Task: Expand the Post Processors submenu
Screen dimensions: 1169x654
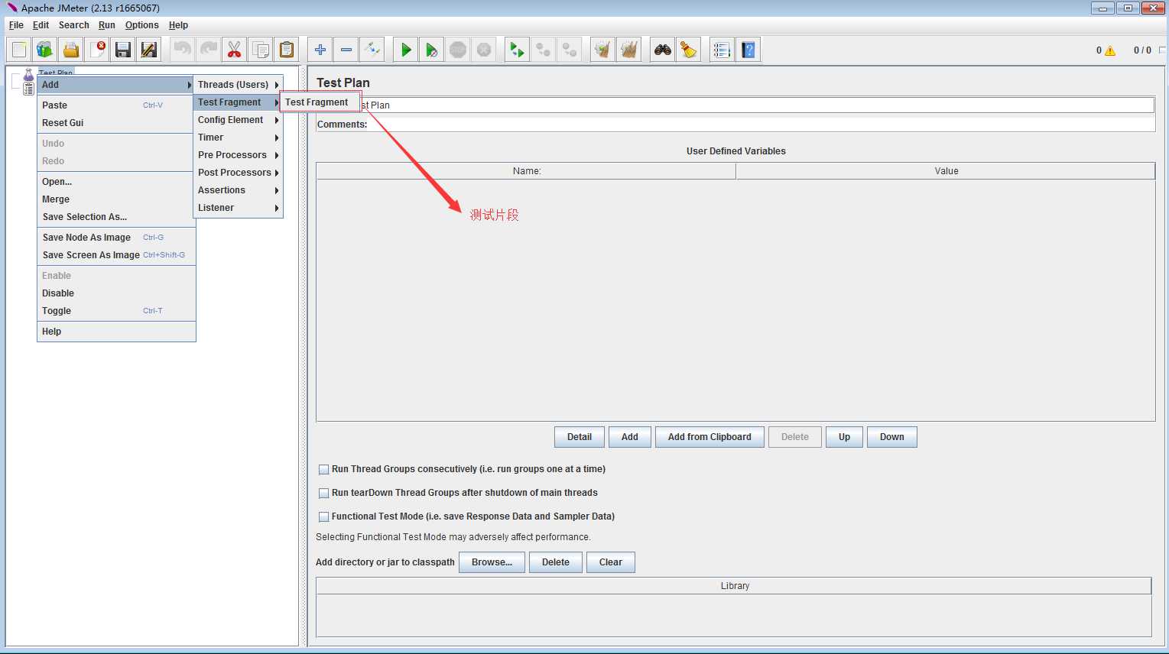Action: (238, 173)
